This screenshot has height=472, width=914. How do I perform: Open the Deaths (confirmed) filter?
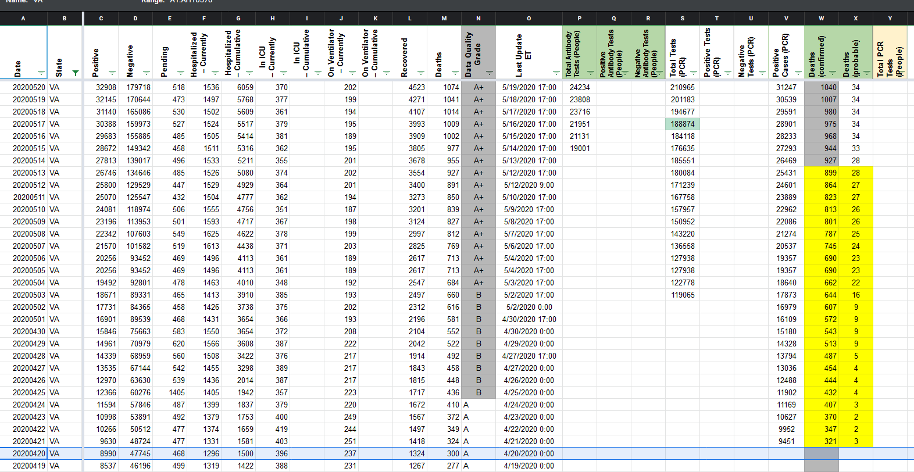(833, 73)
